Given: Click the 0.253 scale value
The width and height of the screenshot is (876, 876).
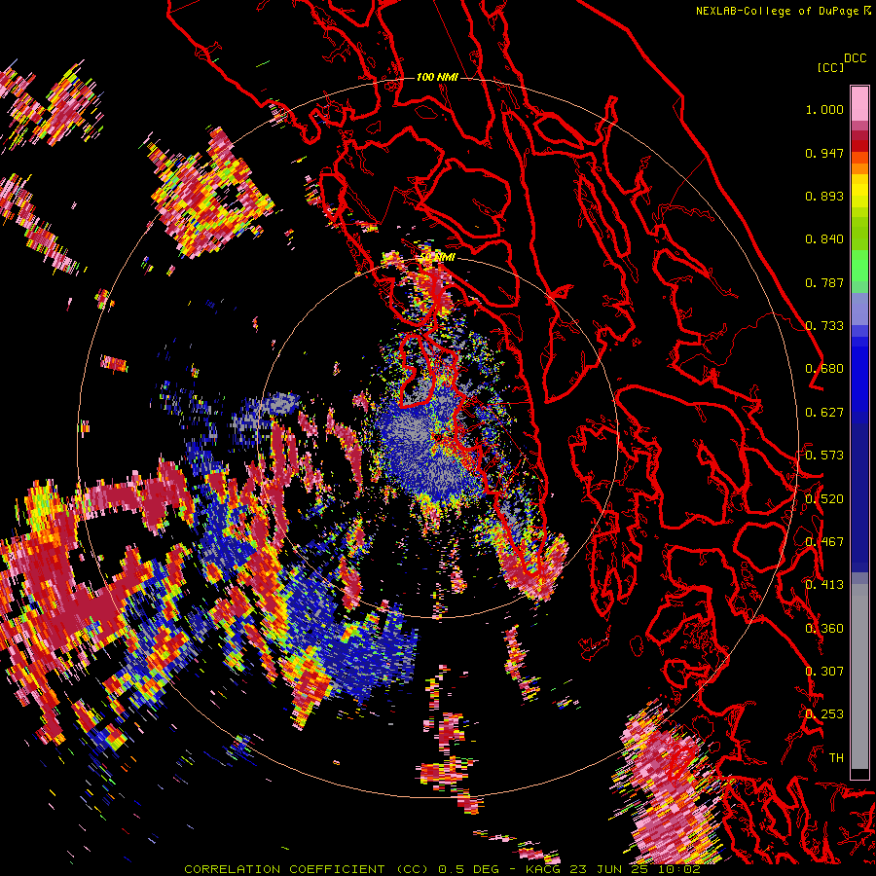Looking at the screenshot, I should [x=824, y=714].
